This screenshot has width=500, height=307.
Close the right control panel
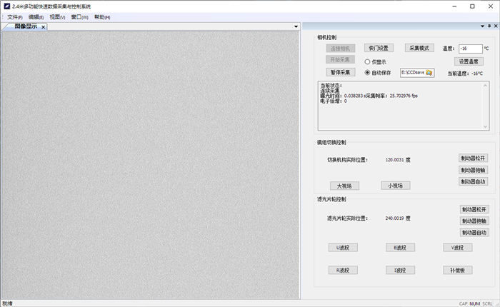(x=494, y=26)
